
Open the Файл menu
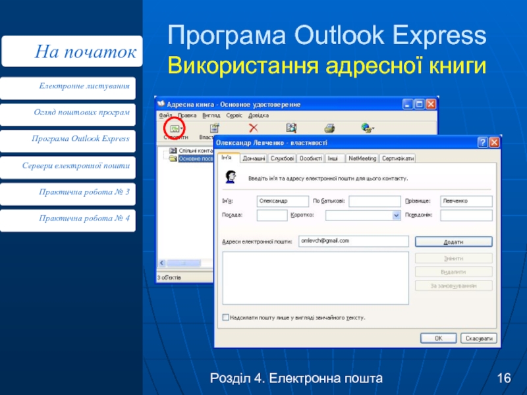coord(165,115)
